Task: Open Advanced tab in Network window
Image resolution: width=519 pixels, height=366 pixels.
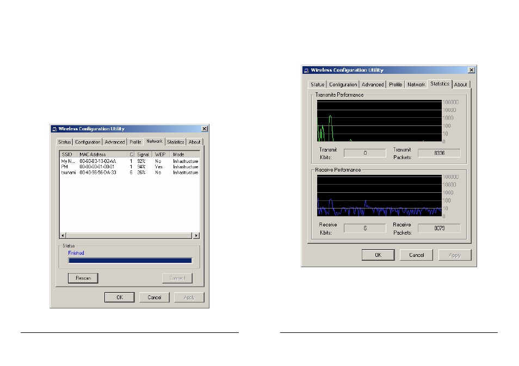Action: tap(115, 142)
